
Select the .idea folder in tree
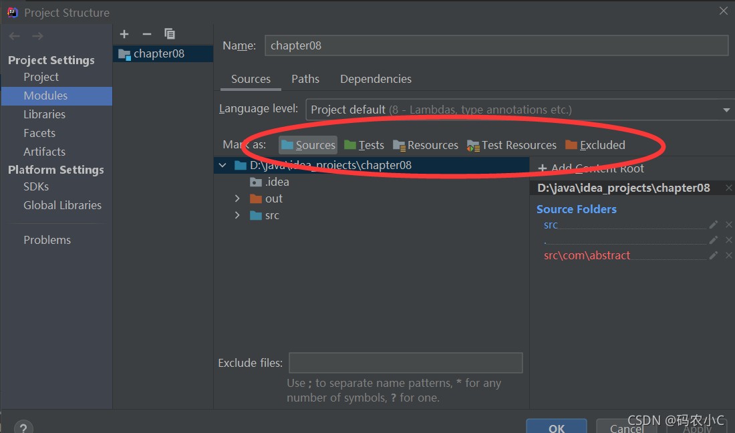click(277, 182)
